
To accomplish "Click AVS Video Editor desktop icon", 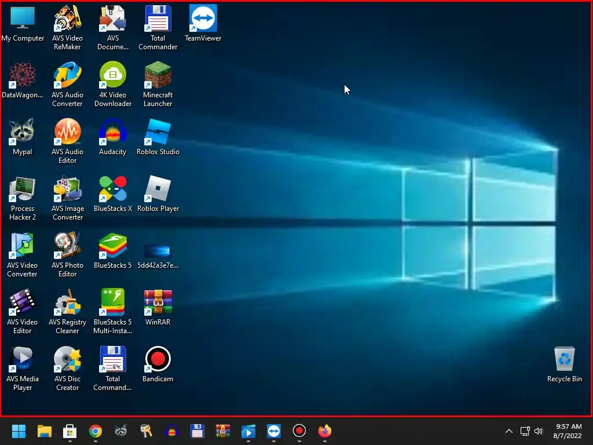I will tap(23, 312).
